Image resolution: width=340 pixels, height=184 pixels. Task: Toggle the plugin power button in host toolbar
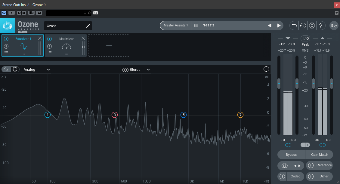click(x=4, y=13)
